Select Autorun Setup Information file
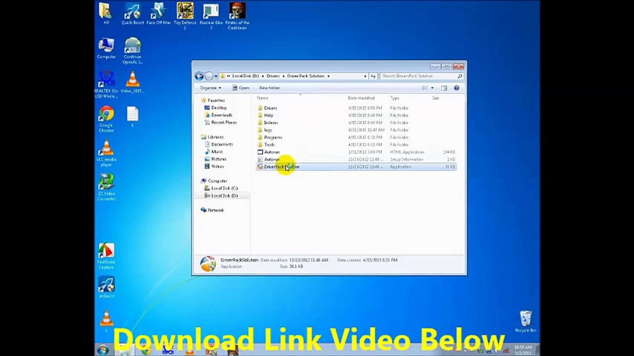This screenshot has height=356, width=634. pos(356,160)
